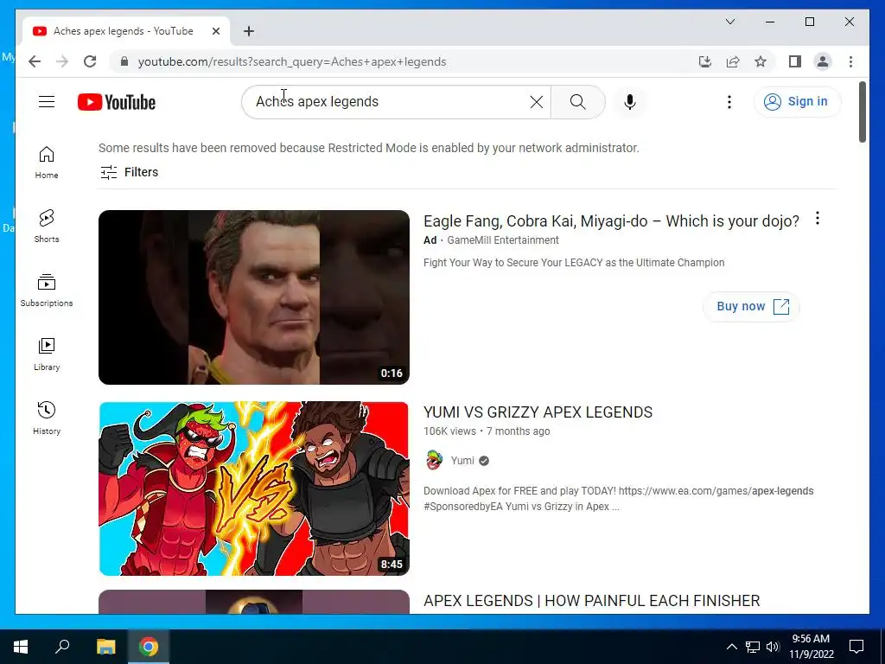
Task: Reload the page with the refresh icon
Action: click(90, 61)
